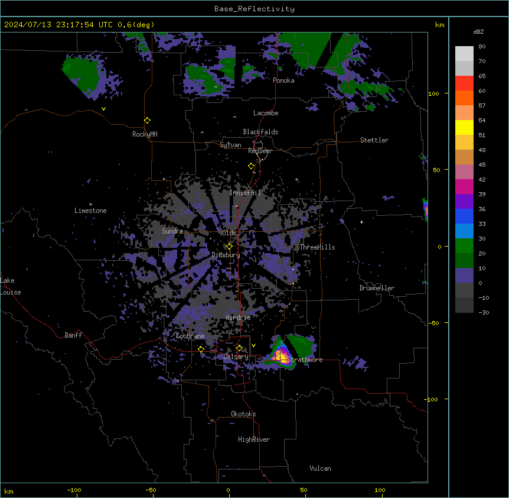Image resolution: width=509 pixels, height=498 pixels.
Task: Click the Lacombe city label
Action: [266, 113]
